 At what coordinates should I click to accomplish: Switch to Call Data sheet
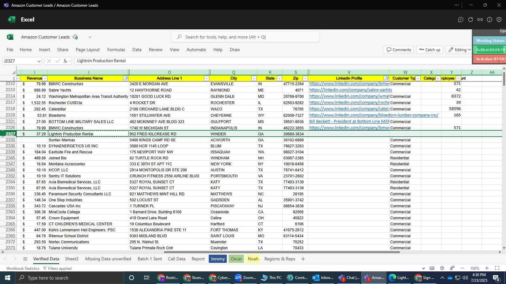pyautogui.click(x=176, y=259)
